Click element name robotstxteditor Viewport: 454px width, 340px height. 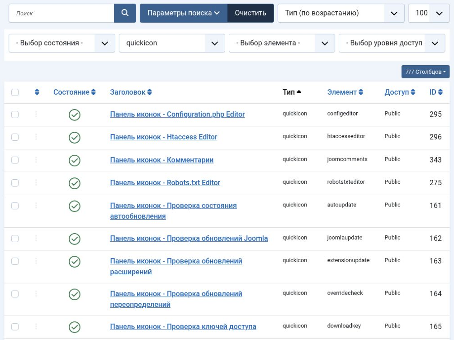tap(346, 182)
